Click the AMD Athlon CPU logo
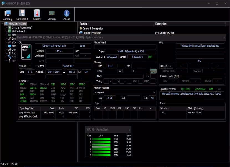The width and height of the screenshot is (230, 167). [x=26, y=52]
